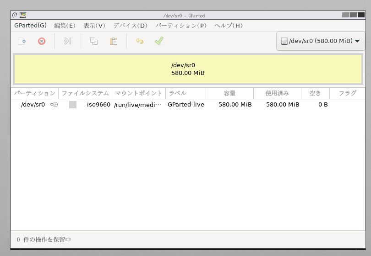371x256 pixels.
Task: Open the ヘルプ(H) menu
Action: (229, 26)
